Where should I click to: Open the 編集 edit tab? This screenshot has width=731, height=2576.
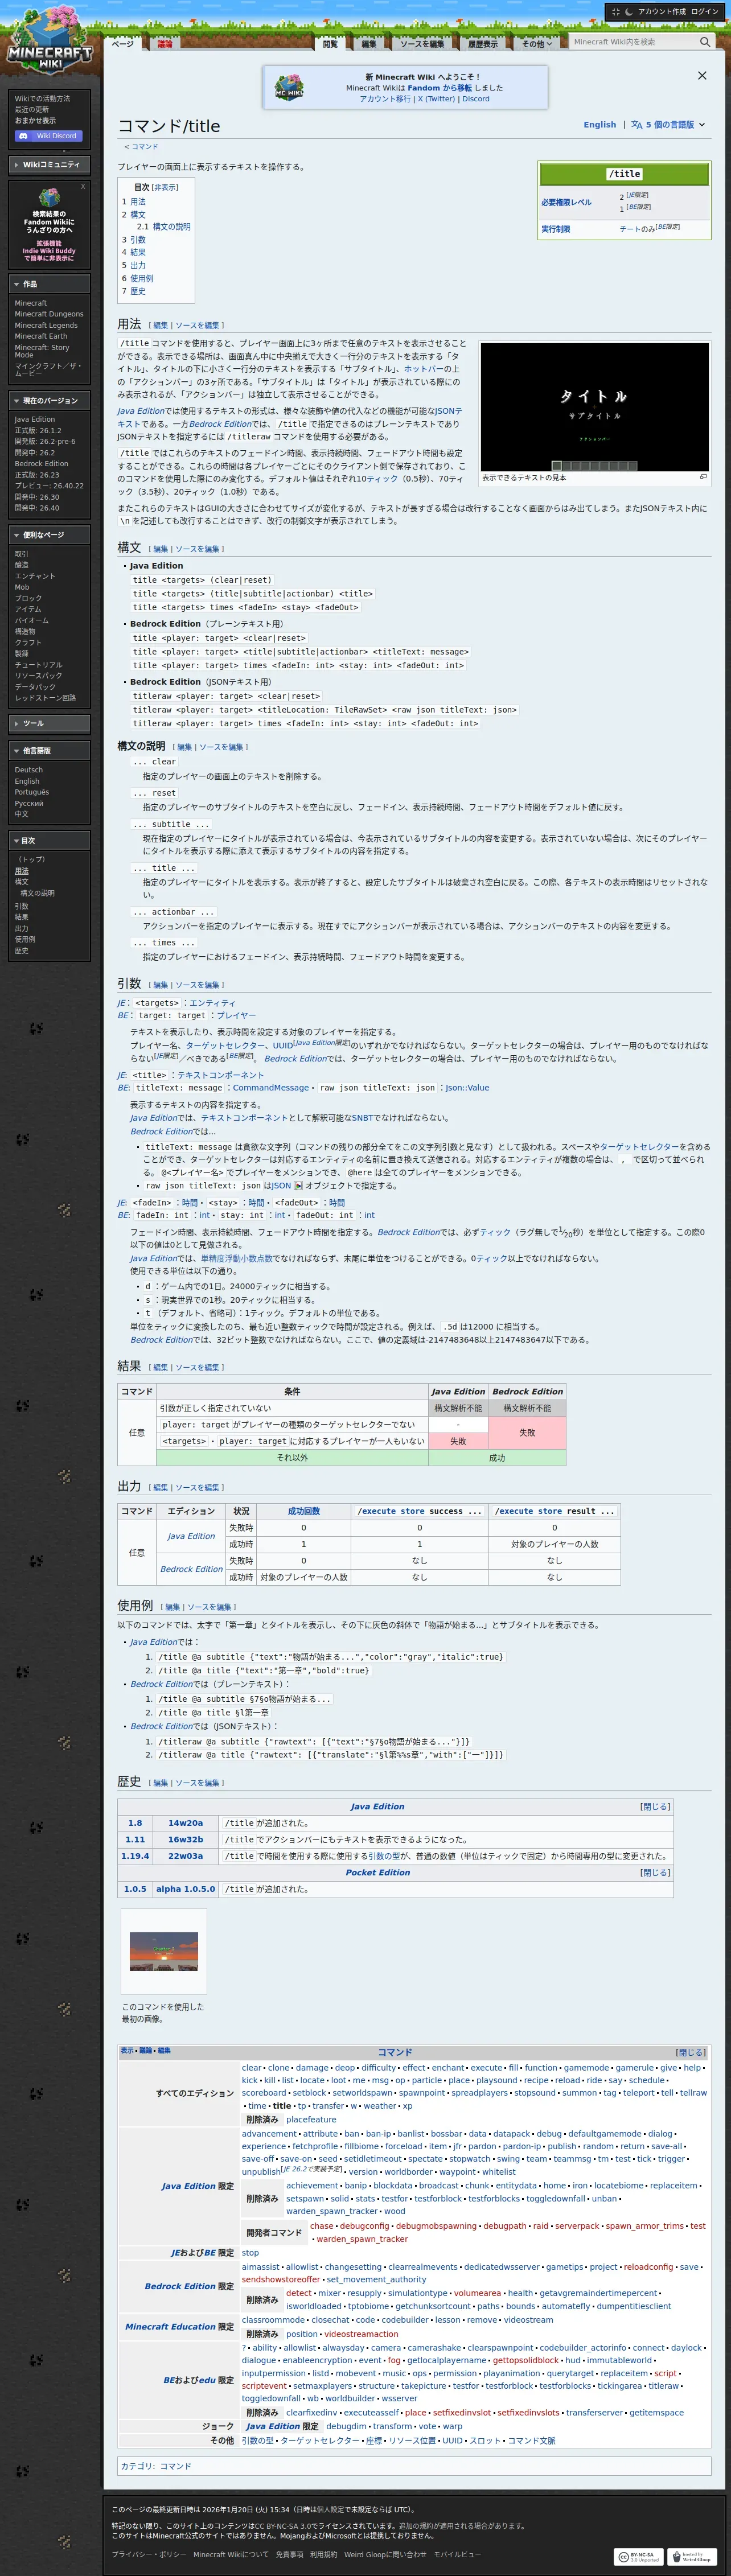369,44
